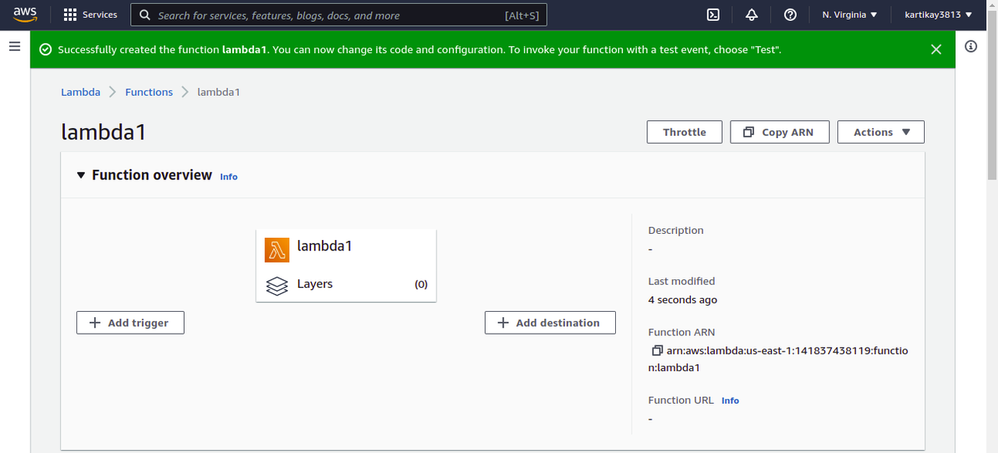Click the Throttle button
This screenshot has width=998, height=453.
click(685, 132)
